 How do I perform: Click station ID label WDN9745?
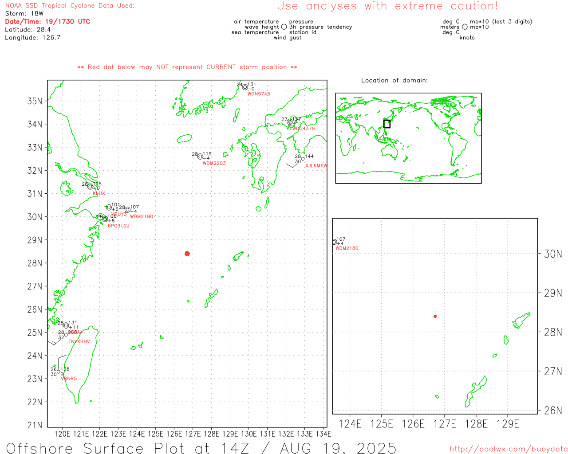tap(259, 94)
